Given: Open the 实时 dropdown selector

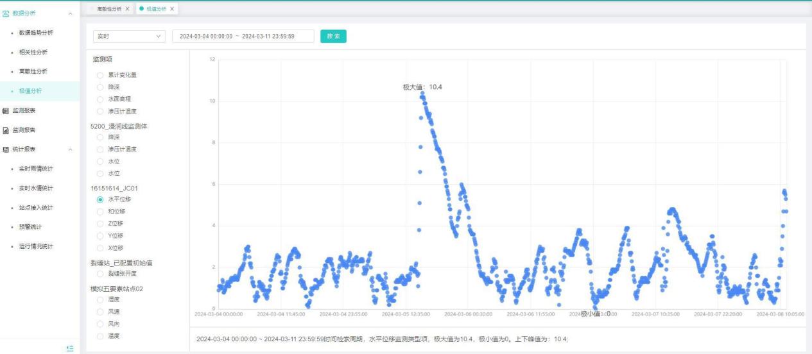Looking at the screenshot, I should click(x=128, y=37).
